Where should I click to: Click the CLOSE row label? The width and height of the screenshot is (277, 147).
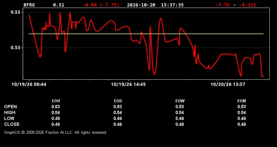click(x=12, y=124)
